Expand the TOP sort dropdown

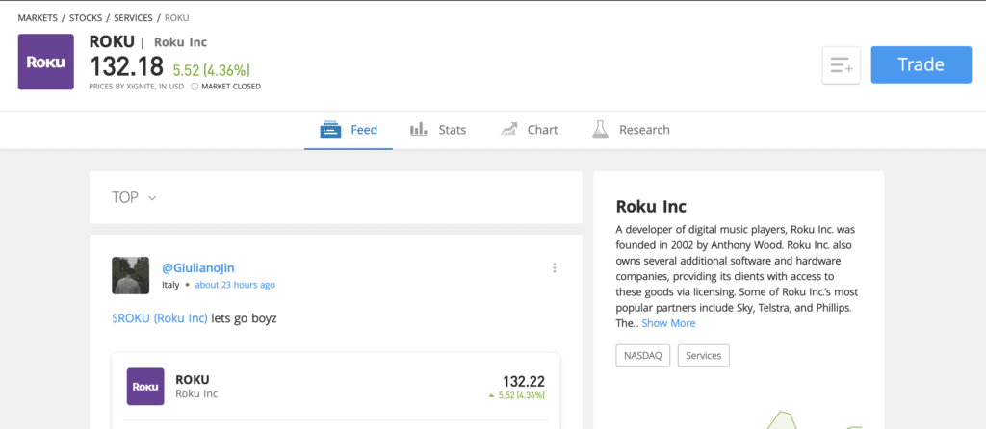[x=134, y=198]
